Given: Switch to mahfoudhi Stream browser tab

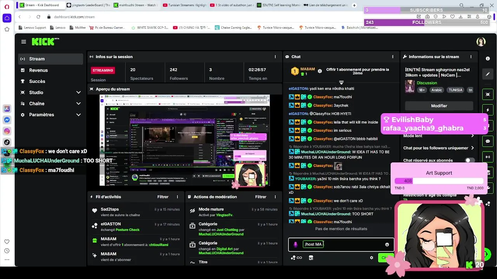Looking at the screenshot, I should (x=136, y=5).
